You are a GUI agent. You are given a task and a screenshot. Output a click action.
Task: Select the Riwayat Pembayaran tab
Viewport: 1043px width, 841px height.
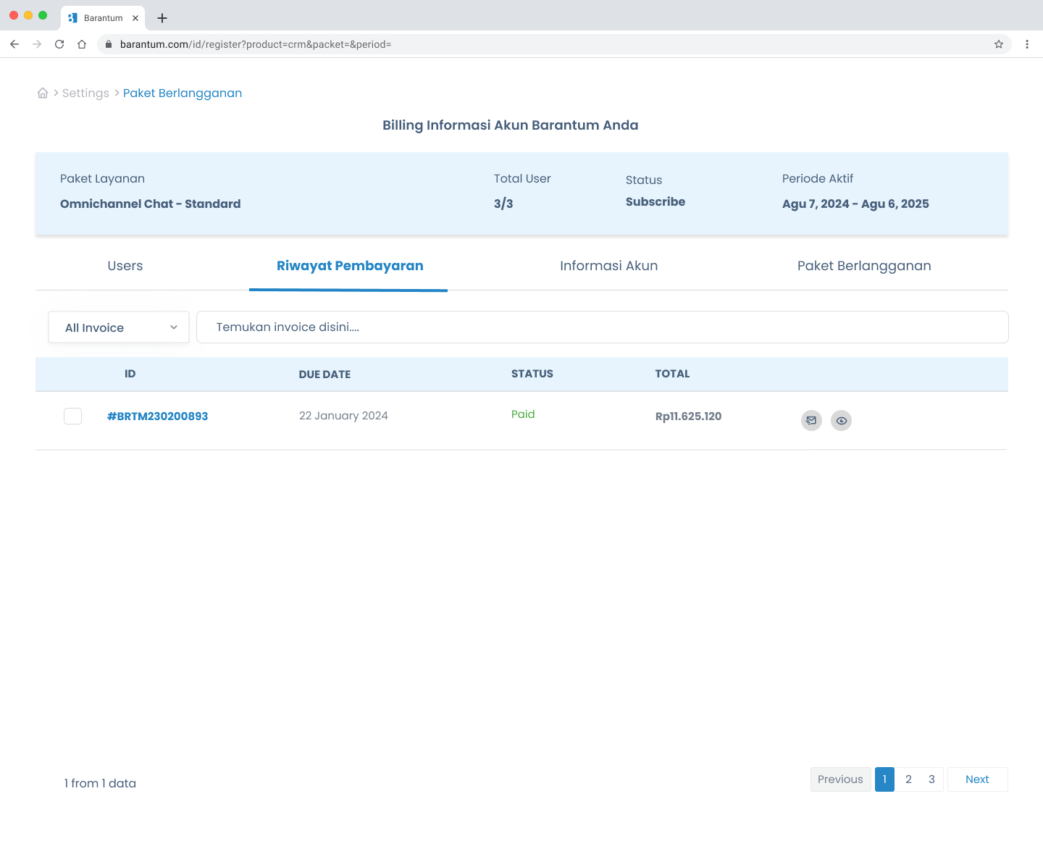coord(350,266)
